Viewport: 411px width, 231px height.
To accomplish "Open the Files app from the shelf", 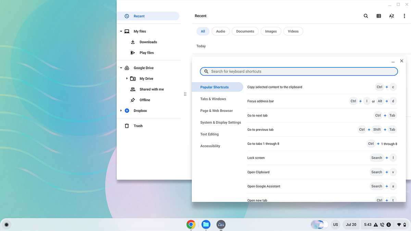I will pos(206,225).
